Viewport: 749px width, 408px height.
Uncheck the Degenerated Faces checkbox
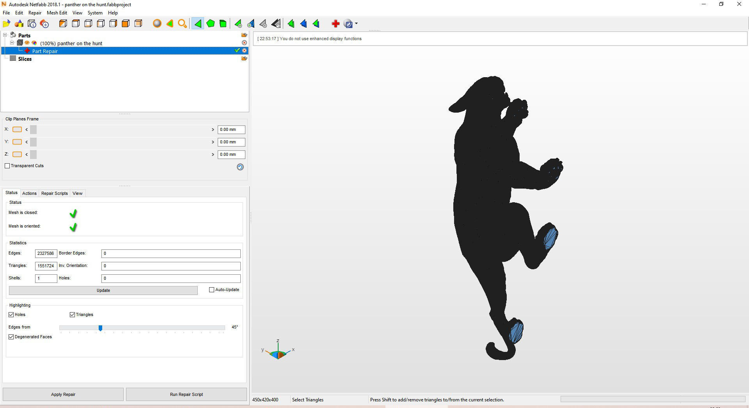(x=11, y=337)
